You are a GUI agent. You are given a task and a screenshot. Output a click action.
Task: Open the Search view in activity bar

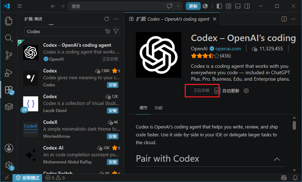tap(9, 38)
